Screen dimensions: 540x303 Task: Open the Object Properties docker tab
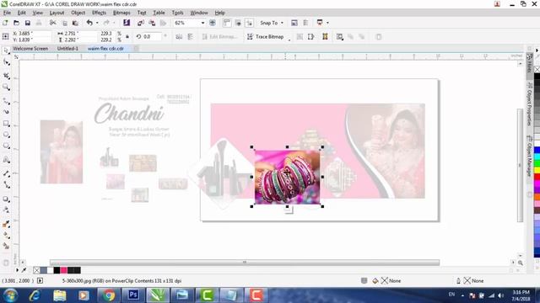[x=529, y=104]
